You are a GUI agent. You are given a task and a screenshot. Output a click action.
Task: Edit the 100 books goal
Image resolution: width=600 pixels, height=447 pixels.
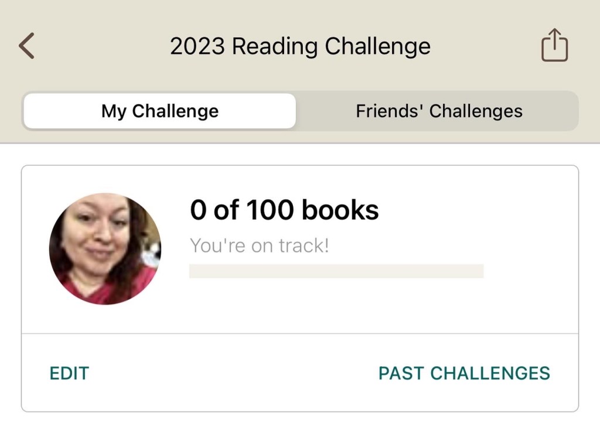[69, 373]
